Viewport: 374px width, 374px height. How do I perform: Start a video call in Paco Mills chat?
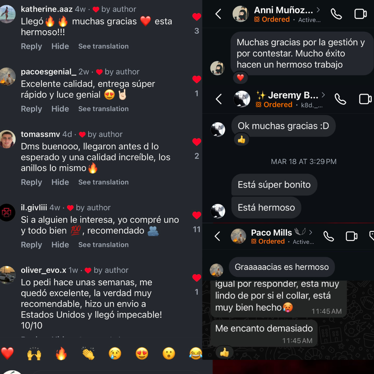point(352,236)
